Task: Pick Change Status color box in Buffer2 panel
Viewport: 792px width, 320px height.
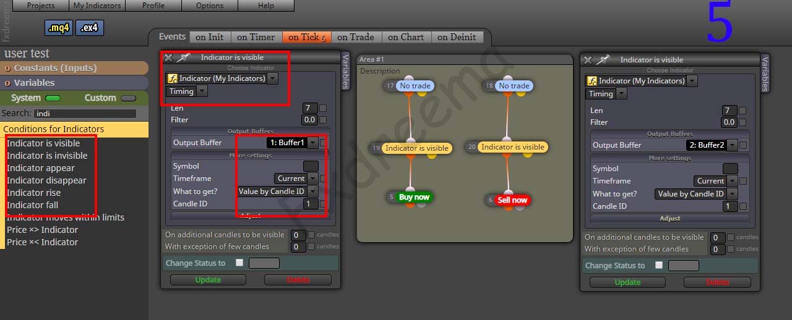Action: click(684, 266)
